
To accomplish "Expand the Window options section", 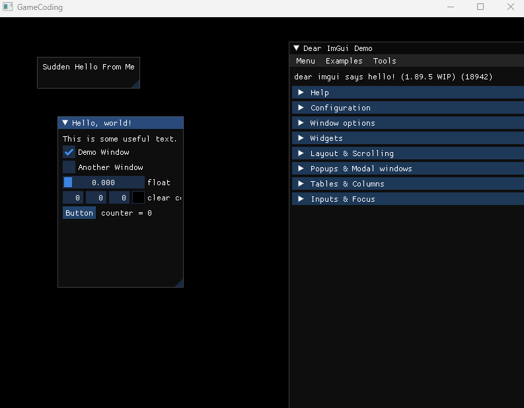I will point(408,123).
